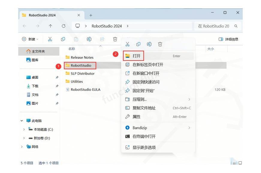Image resolution: width=261 pixels, height=173 pixels.
Task: Click the Share icon in the main toolbar
Action: tap(102, 39)
